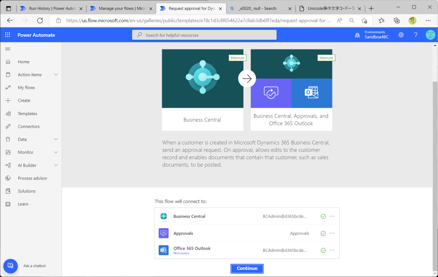This screenshot has height=277, width=438.
Task: Collapse the left navigation hamburger menu
Action: [8, 49]
